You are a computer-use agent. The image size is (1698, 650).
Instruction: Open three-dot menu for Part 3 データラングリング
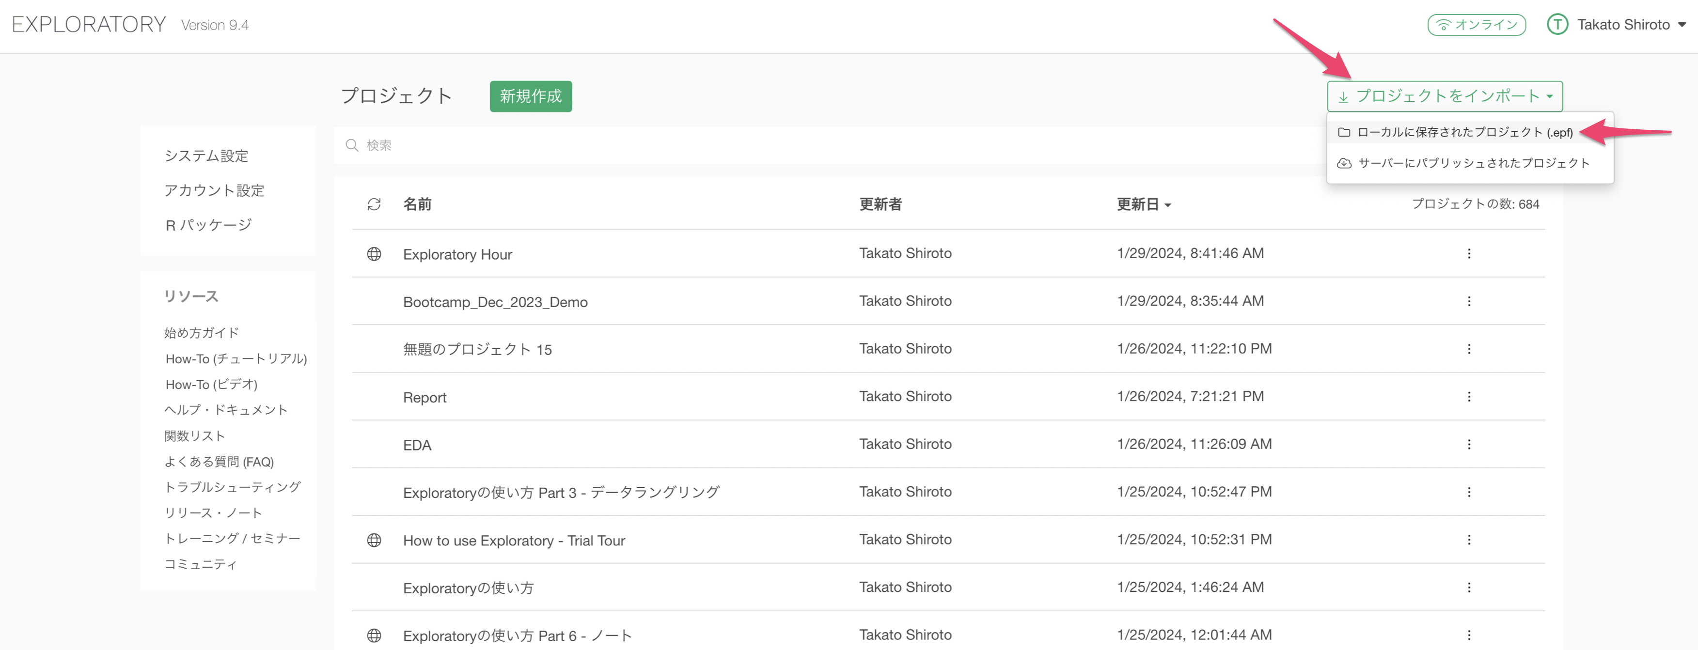click(x=1469, y=492)
